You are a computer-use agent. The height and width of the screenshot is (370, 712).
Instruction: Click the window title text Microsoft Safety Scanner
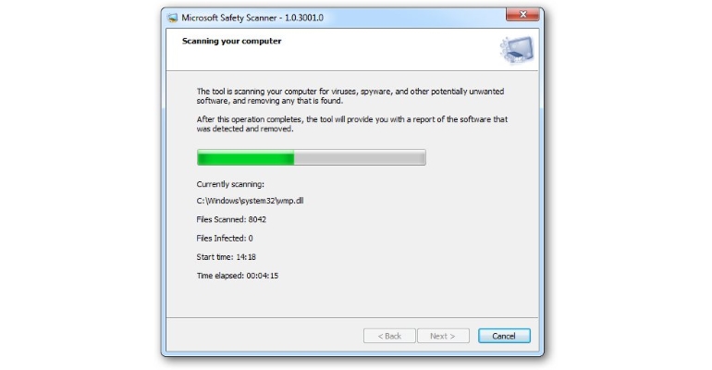[229, 18]
